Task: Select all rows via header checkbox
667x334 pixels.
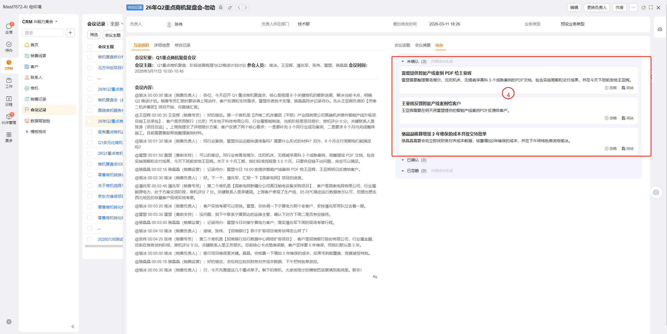Action: 90,47
